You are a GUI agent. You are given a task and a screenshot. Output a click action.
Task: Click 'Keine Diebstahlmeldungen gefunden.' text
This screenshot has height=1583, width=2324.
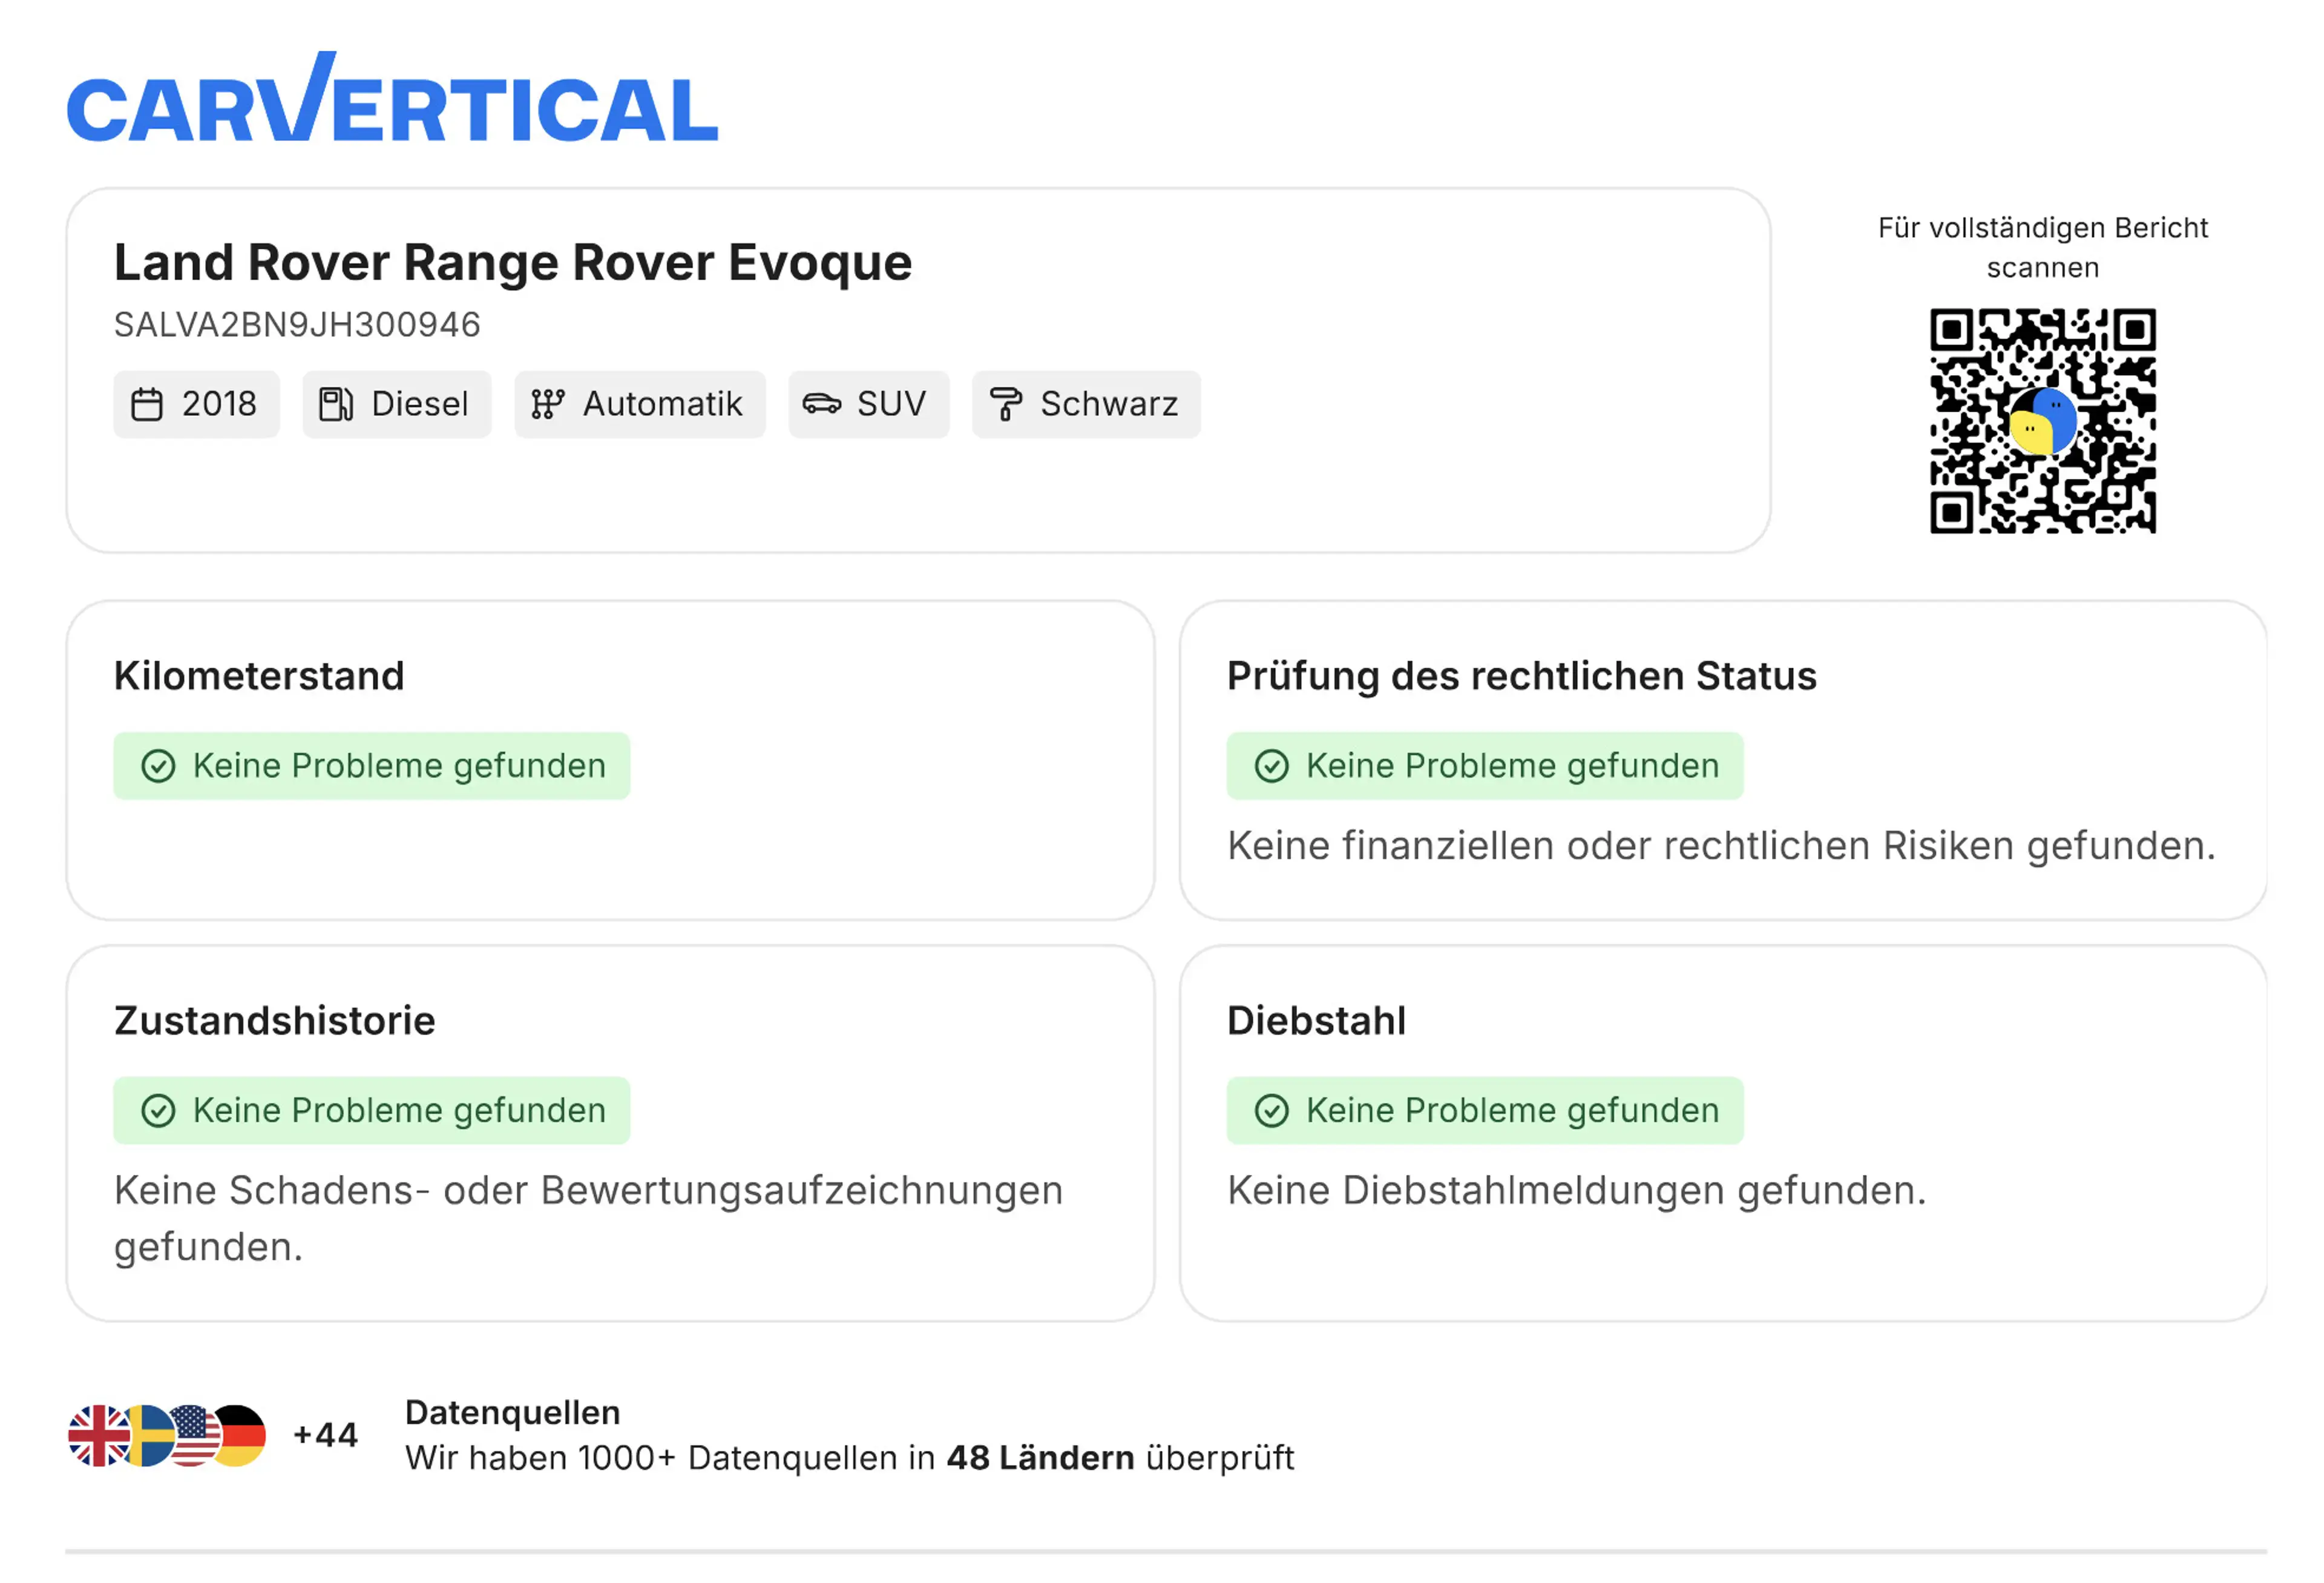tap(1576, 1191)
